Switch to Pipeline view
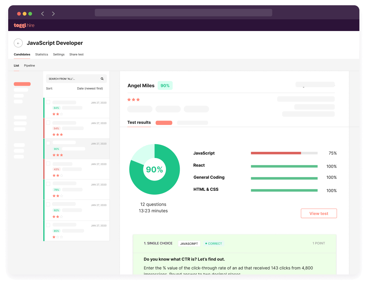 coord(29,66)
